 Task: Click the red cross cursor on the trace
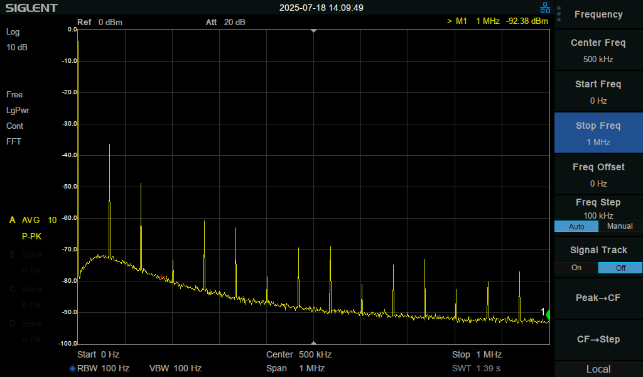click(162, 277)
